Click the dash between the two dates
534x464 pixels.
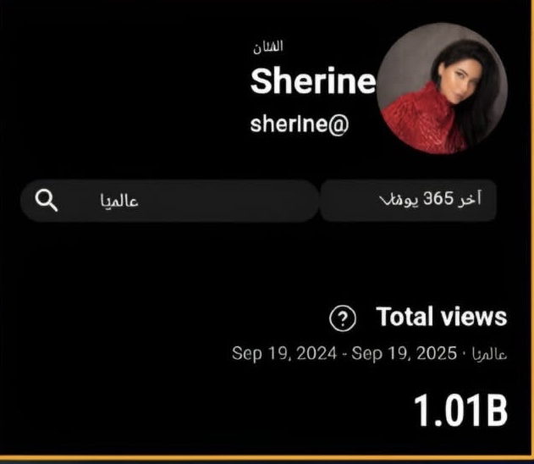344,355
